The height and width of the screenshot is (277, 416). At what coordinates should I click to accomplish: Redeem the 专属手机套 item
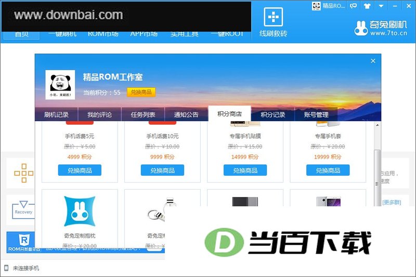coord(328,170)
